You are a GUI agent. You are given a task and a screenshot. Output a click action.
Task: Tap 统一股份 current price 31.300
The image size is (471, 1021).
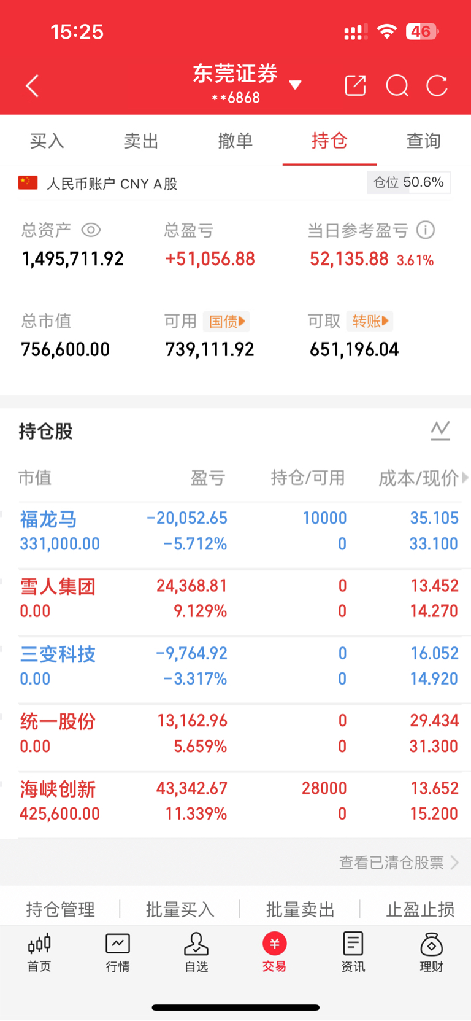434,747
